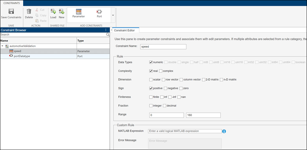This screenshot has height=150, width=307.
Task: Expand the Add Constraints gallery dropdown
Action: click(x=113, y=15)
